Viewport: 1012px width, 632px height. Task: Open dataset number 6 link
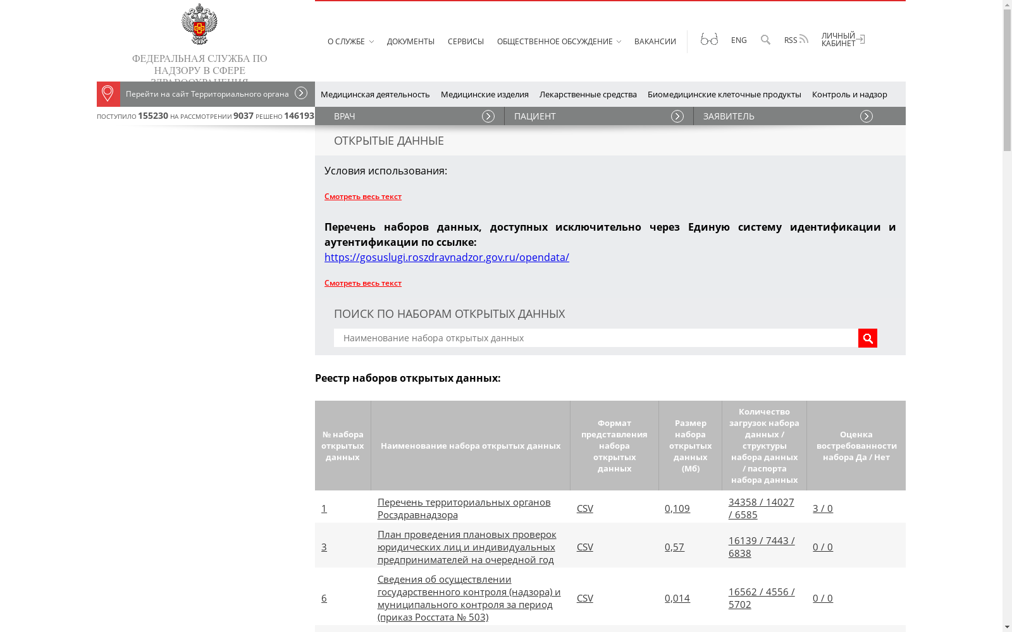(324, 599)
